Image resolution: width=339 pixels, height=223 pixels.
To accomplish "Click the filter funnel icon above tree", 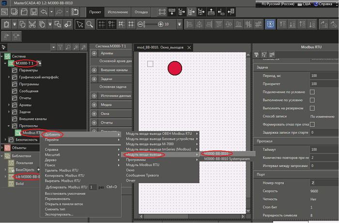I will tap(60, 47).
